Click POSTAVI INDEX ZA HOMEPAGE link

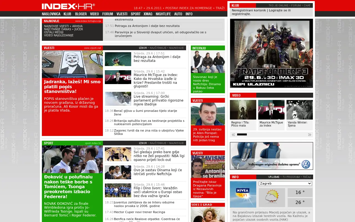point(188,8)
